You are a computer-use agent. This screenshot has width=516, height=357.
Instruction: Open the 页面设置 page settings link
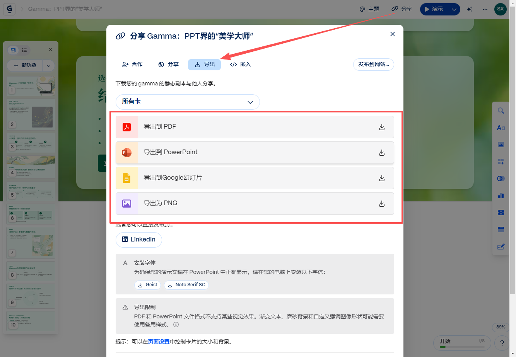tap(159, 342)
